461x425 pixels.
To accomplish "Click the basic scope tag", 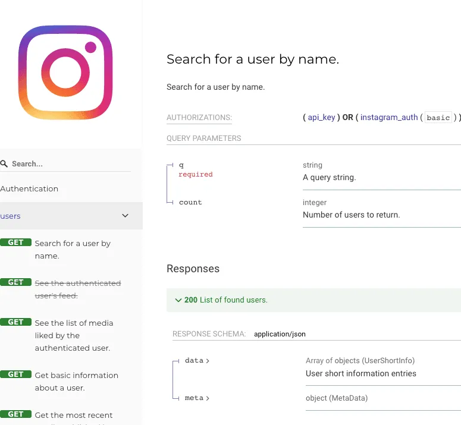I will click(438, 118).
